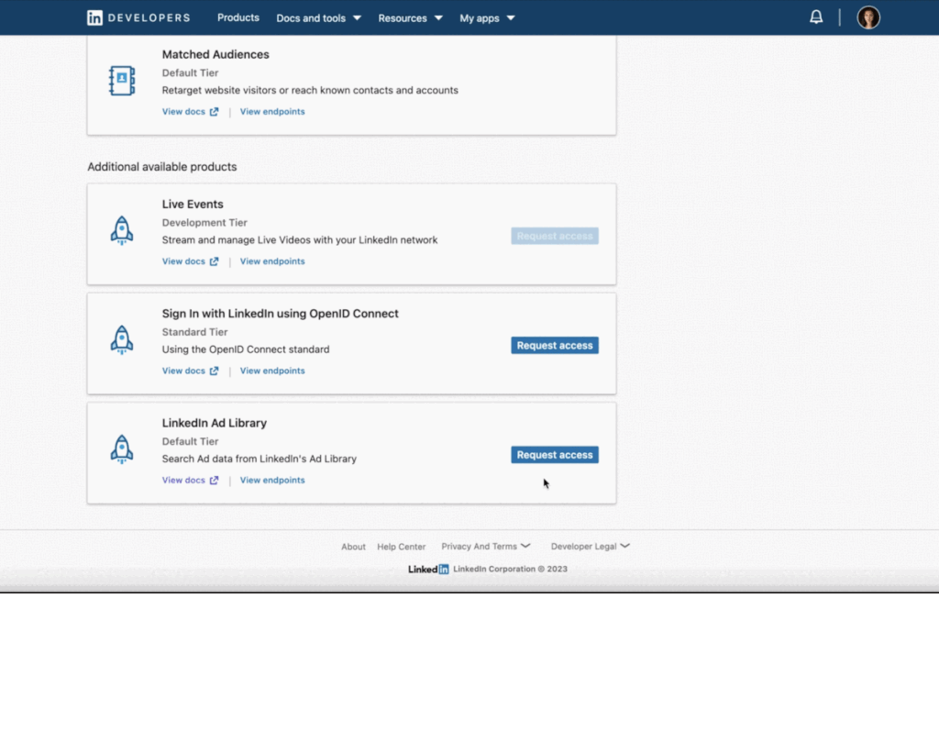Viewport: 939px width, 742px height.
Task: Expand the Resources menu
Action: pyautogui.click(x=410, y=18)
